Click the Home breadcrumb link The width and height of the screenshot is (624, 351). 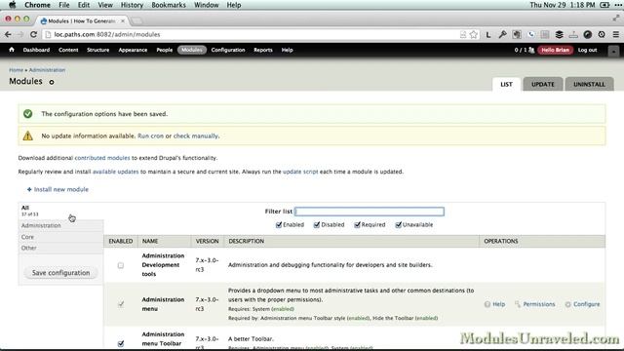[x=16, y=70]
